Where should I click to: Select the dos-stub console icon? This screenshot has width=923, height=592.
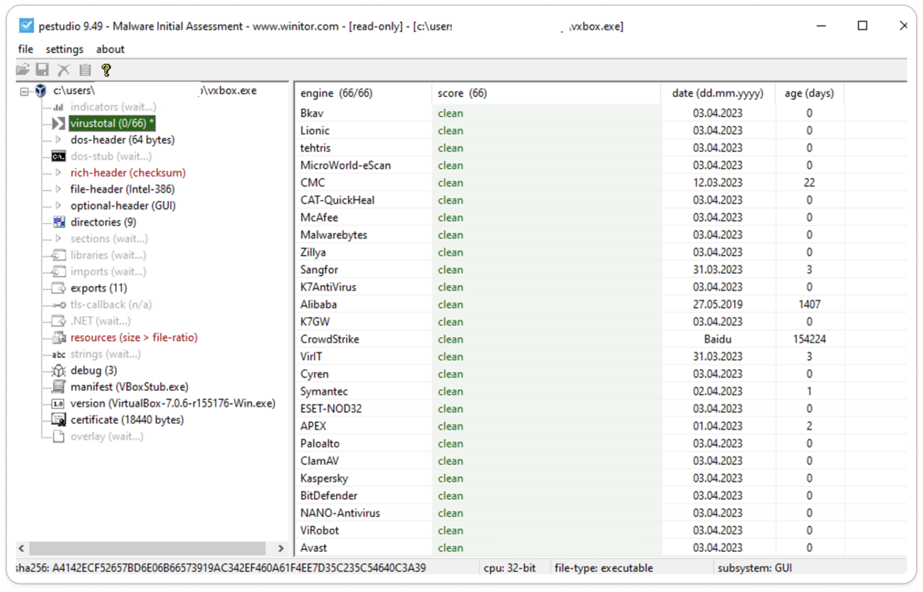[58, 156]
